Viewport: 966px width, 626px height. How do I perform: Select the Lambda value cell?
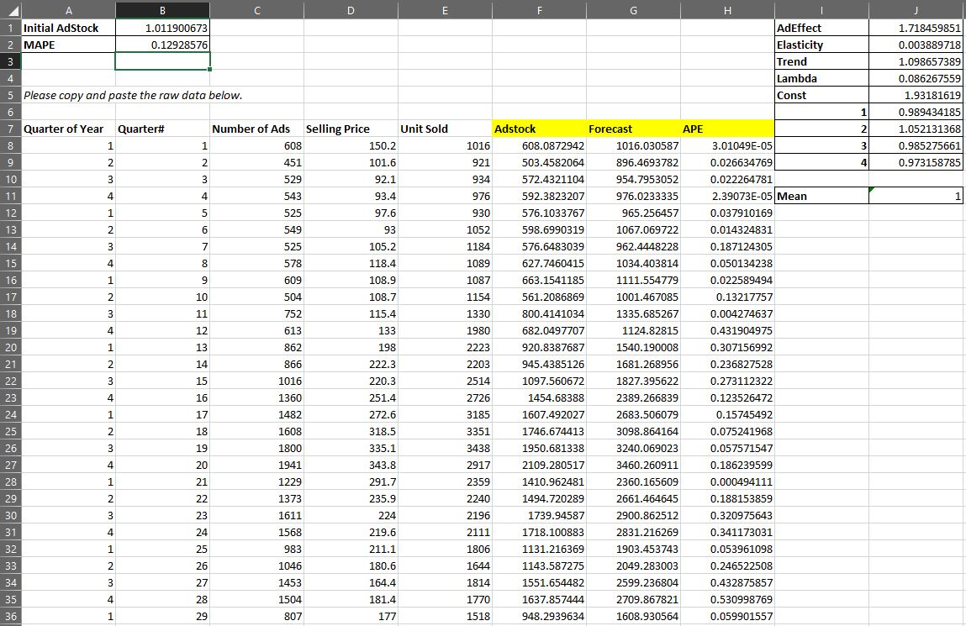(x=915, y=78)
